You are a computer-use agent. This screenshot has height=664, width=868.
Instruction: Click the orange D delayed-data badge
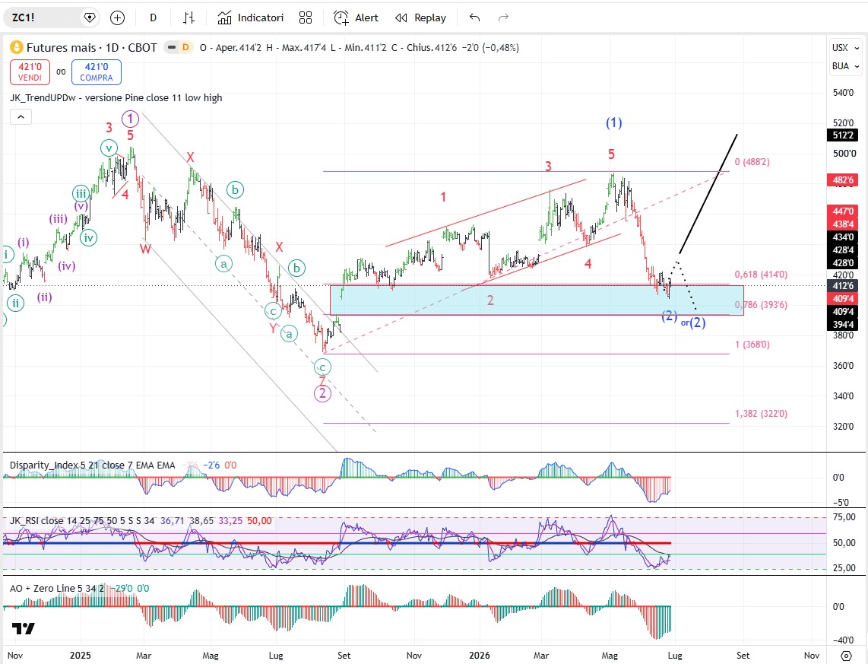tap(185, 48)
